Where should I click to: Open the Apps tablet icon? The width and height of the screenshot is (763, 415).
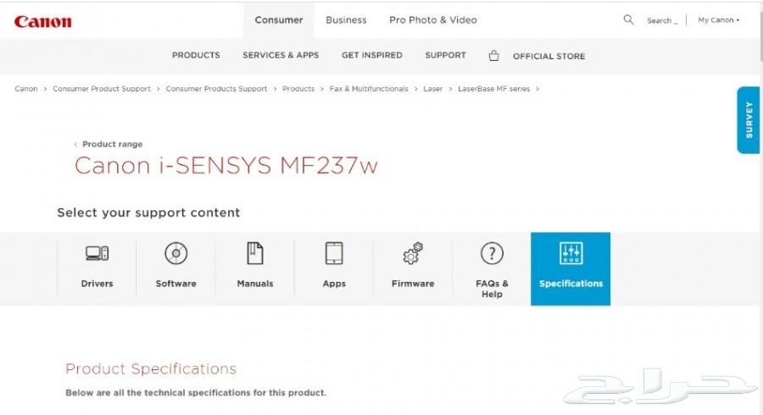[334, 253]
